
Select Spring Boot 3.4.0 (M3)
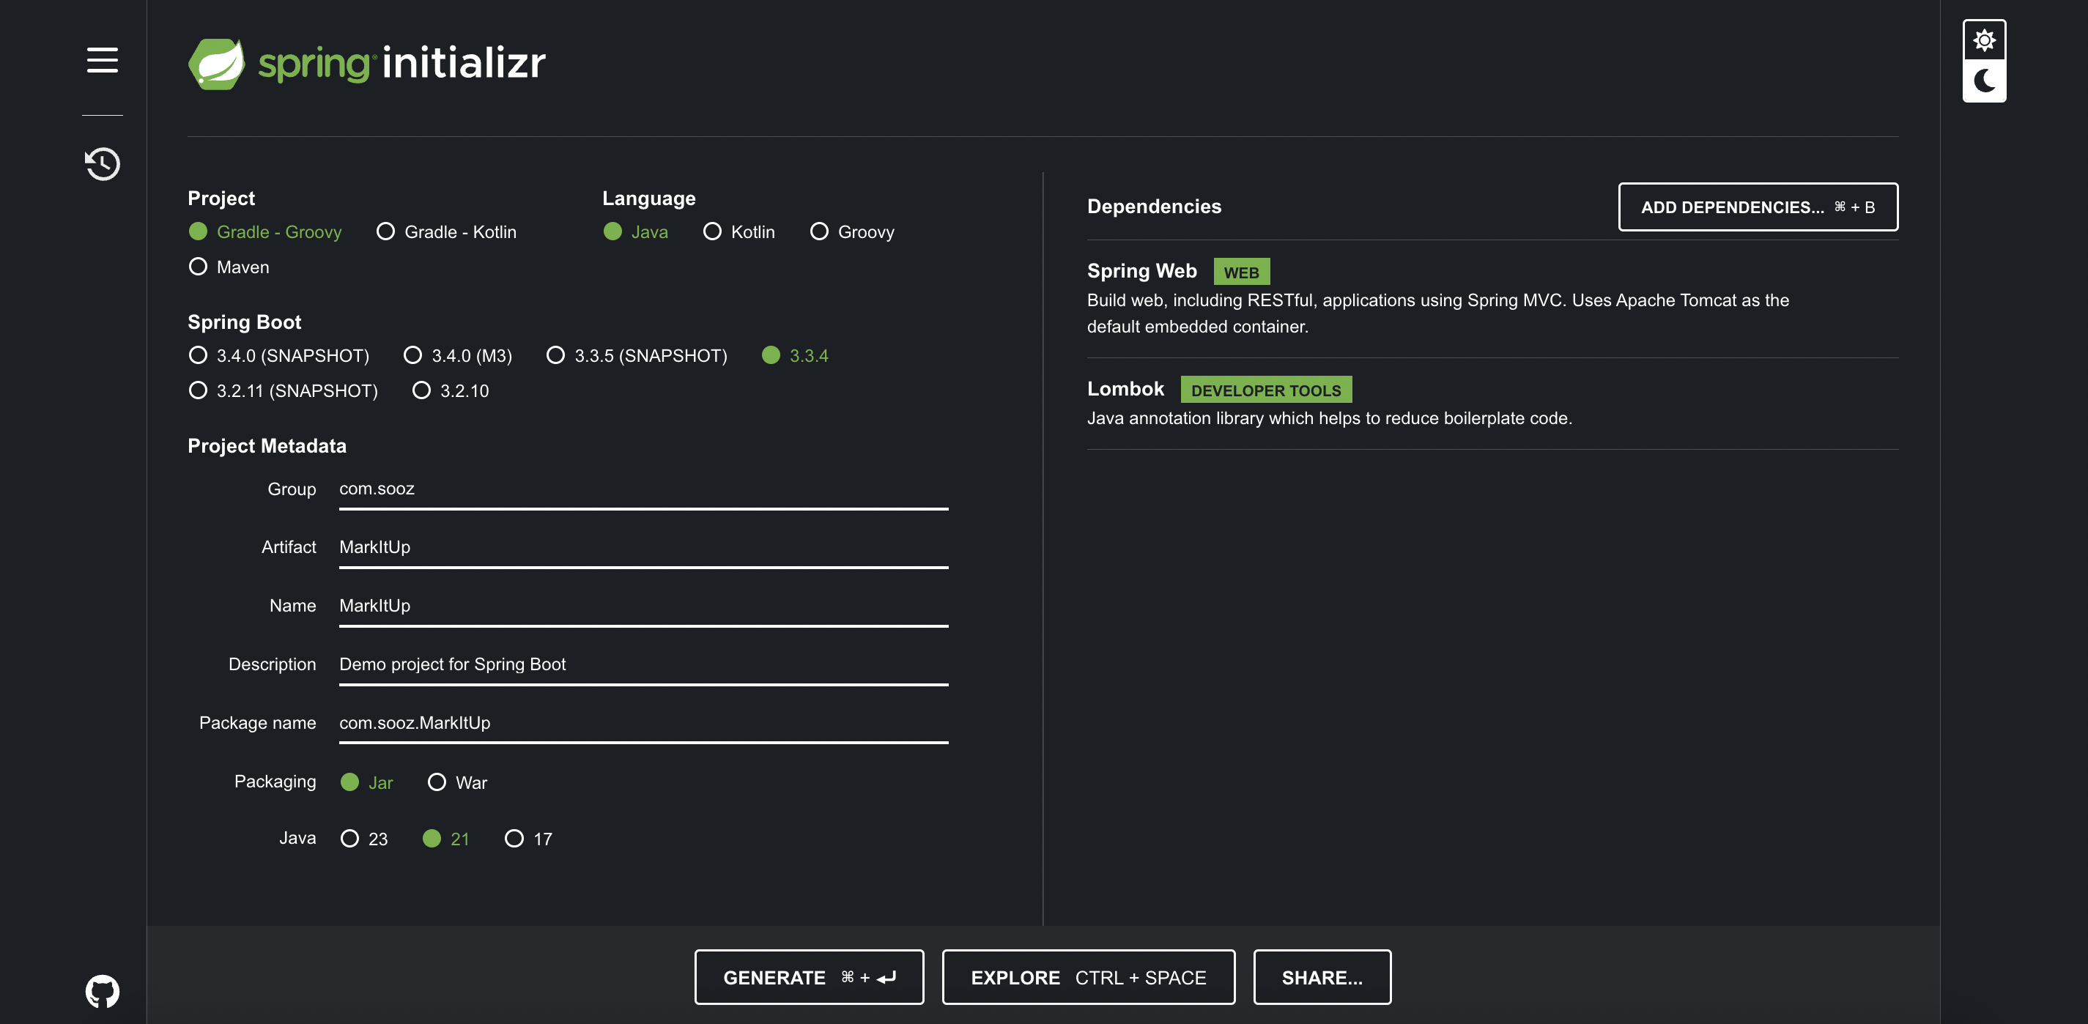coord(458,356)
